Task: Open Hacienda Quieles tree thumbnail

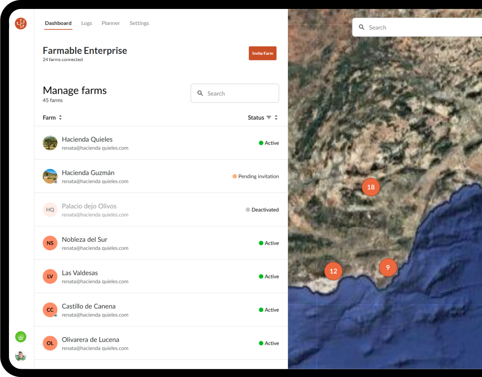Action: click(x=50, y=143)
